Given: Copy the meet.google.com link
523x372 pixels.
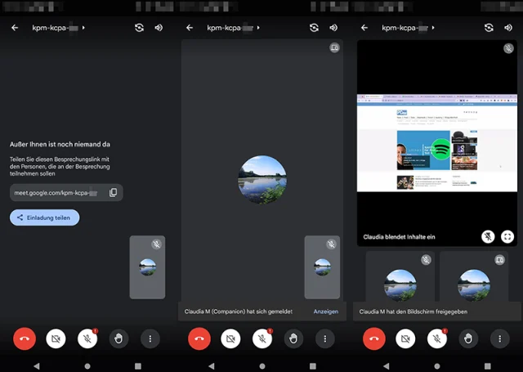Looking at the screenshot, I should (x=113, y=192).
